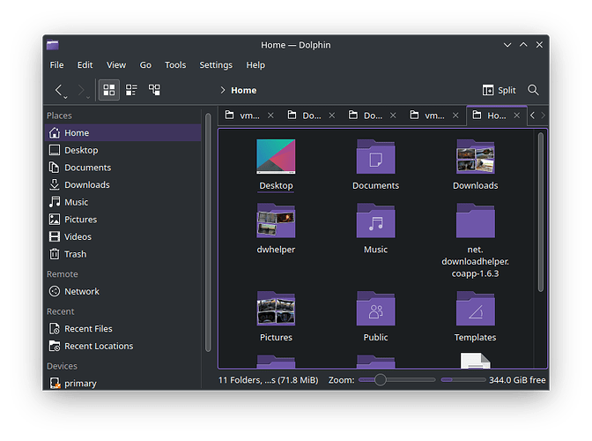Click the free disk space bar
The image size is (592, 441).
[x=463, y=380]
